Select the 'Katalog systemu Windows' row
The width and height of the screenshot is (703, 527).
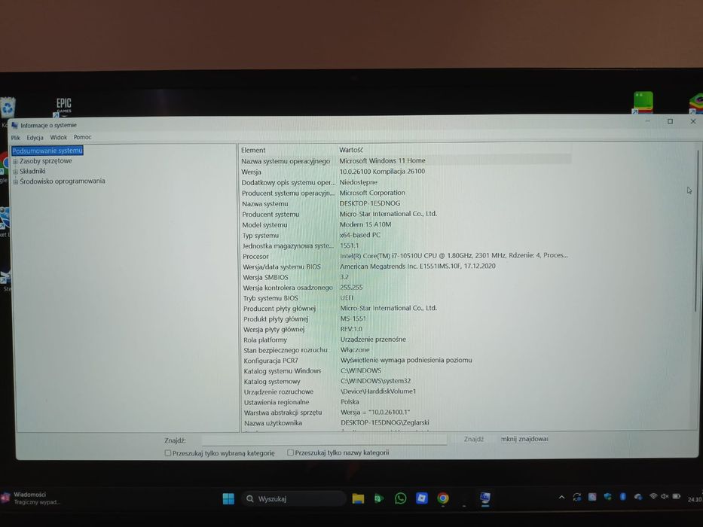(x=405, y=371)
